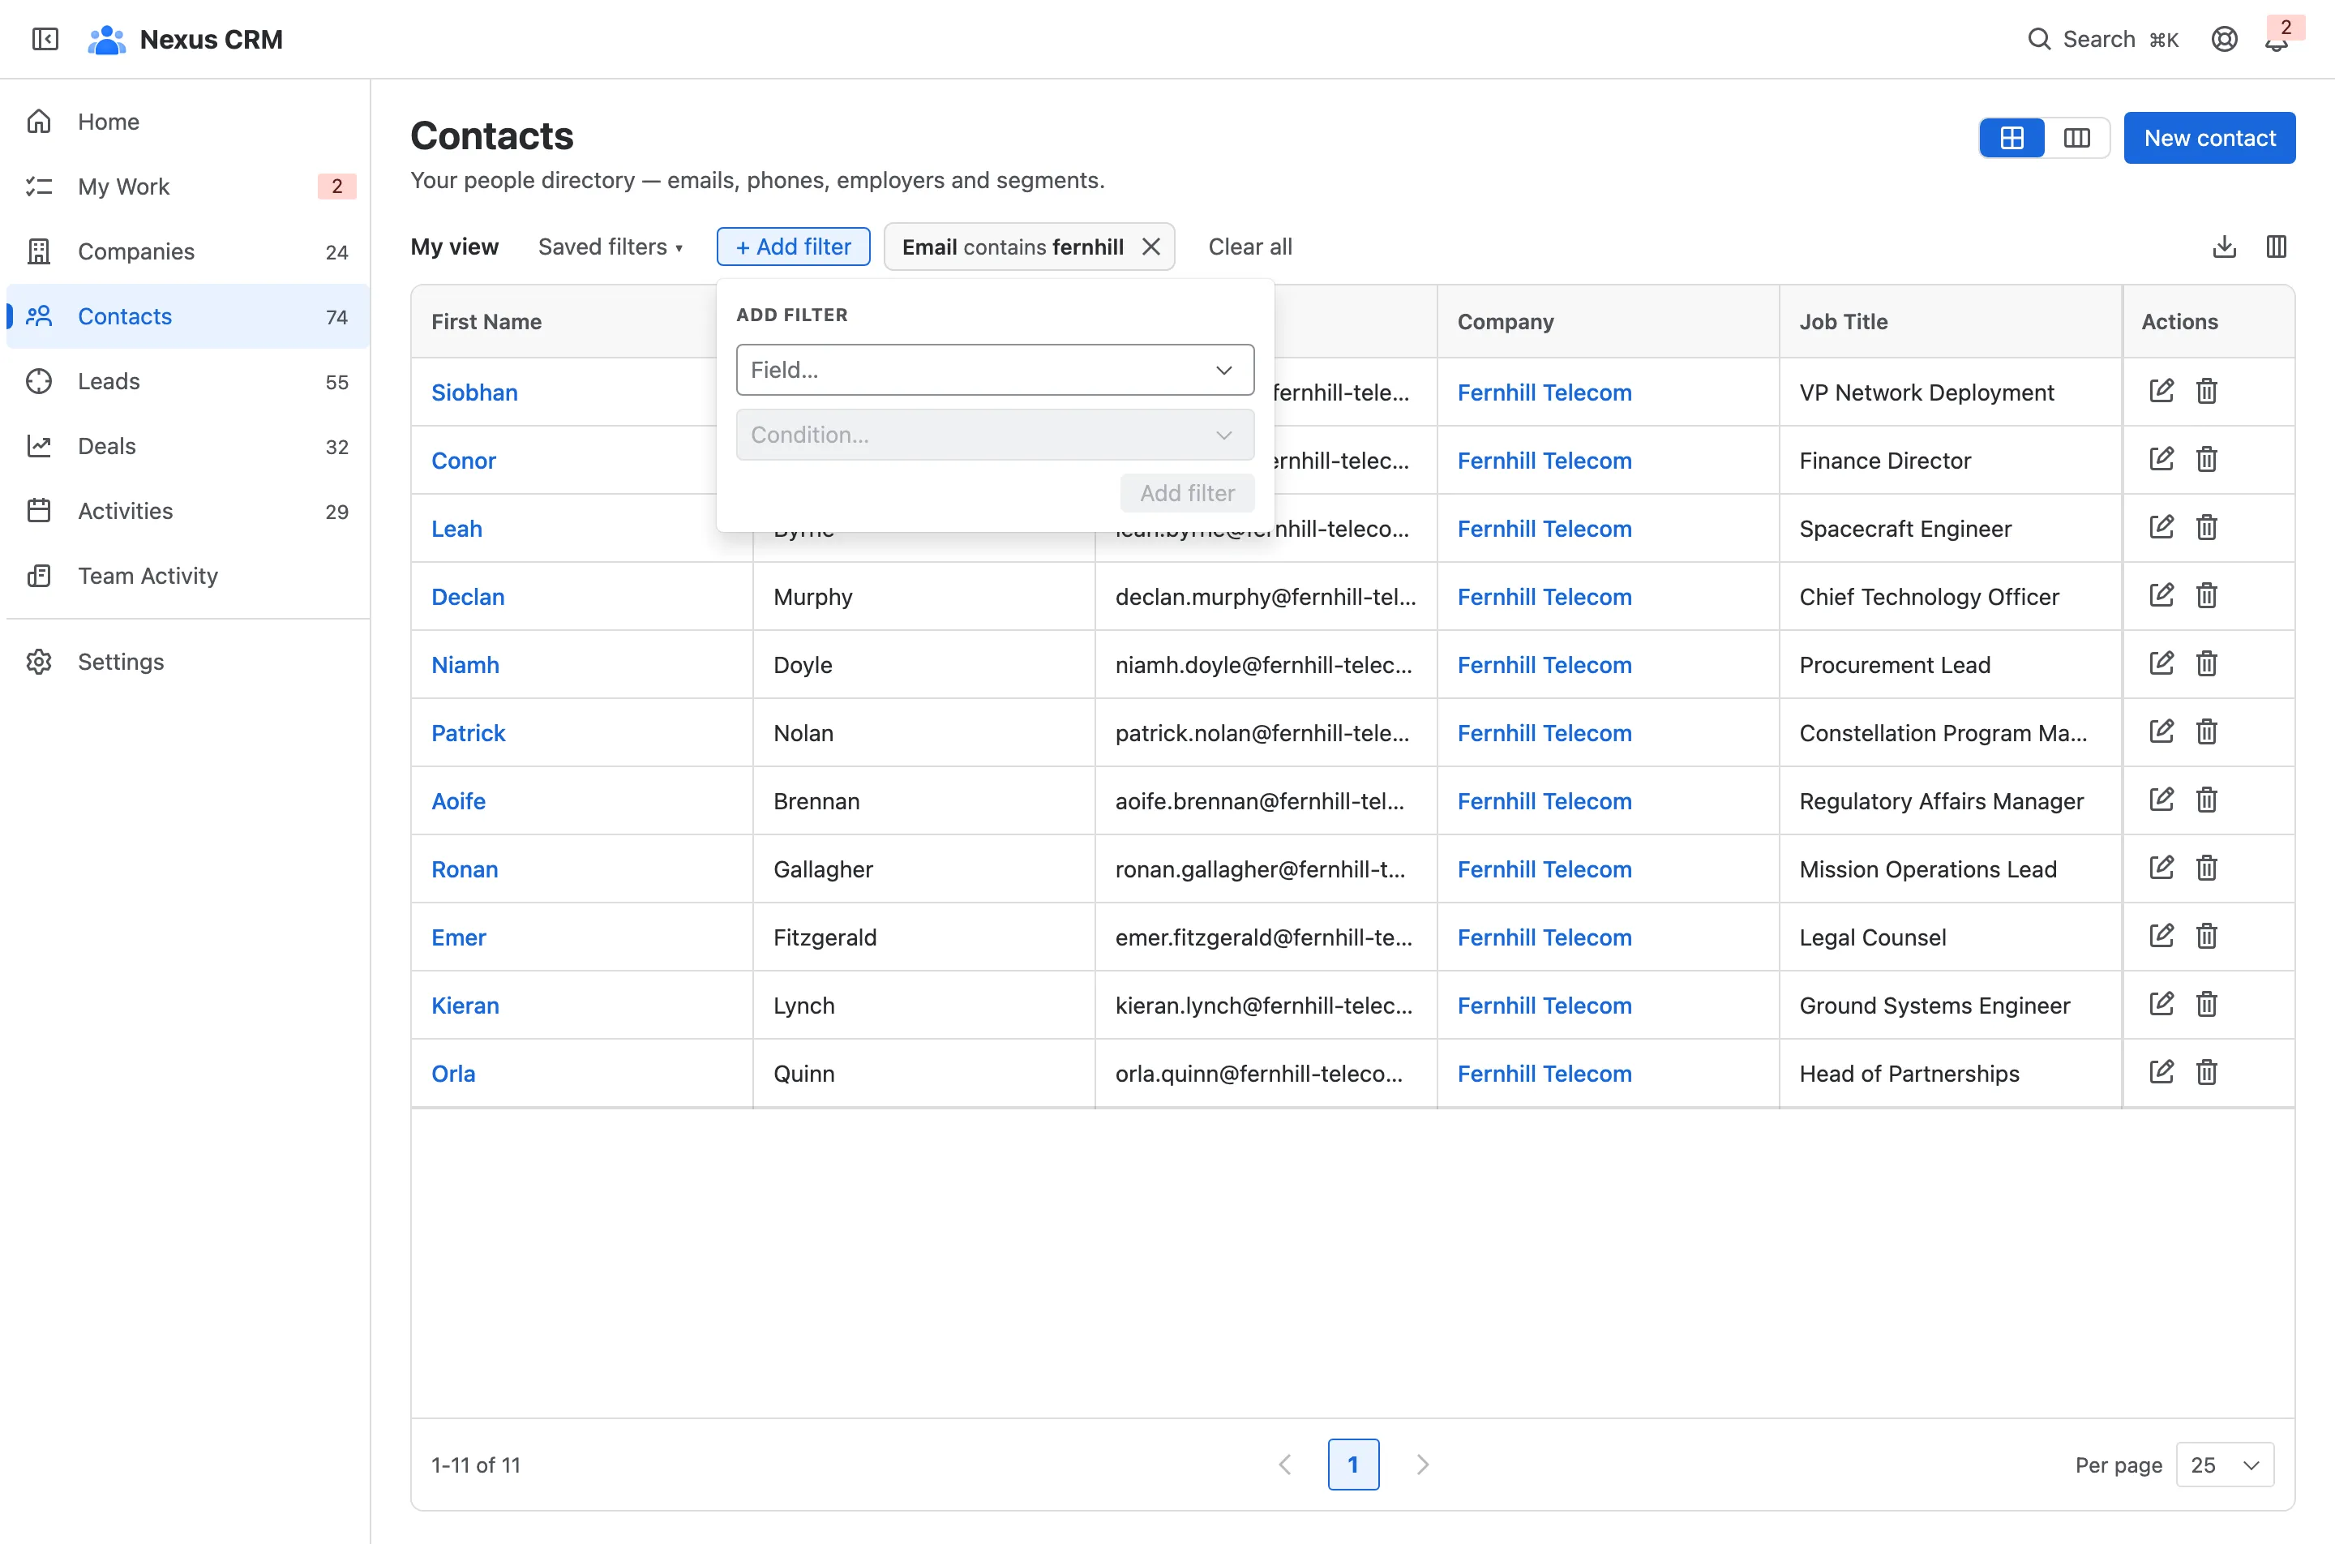Go to next page arrow
The width and height of the screenshot is (2335, 1544).
(1421, 1465)
